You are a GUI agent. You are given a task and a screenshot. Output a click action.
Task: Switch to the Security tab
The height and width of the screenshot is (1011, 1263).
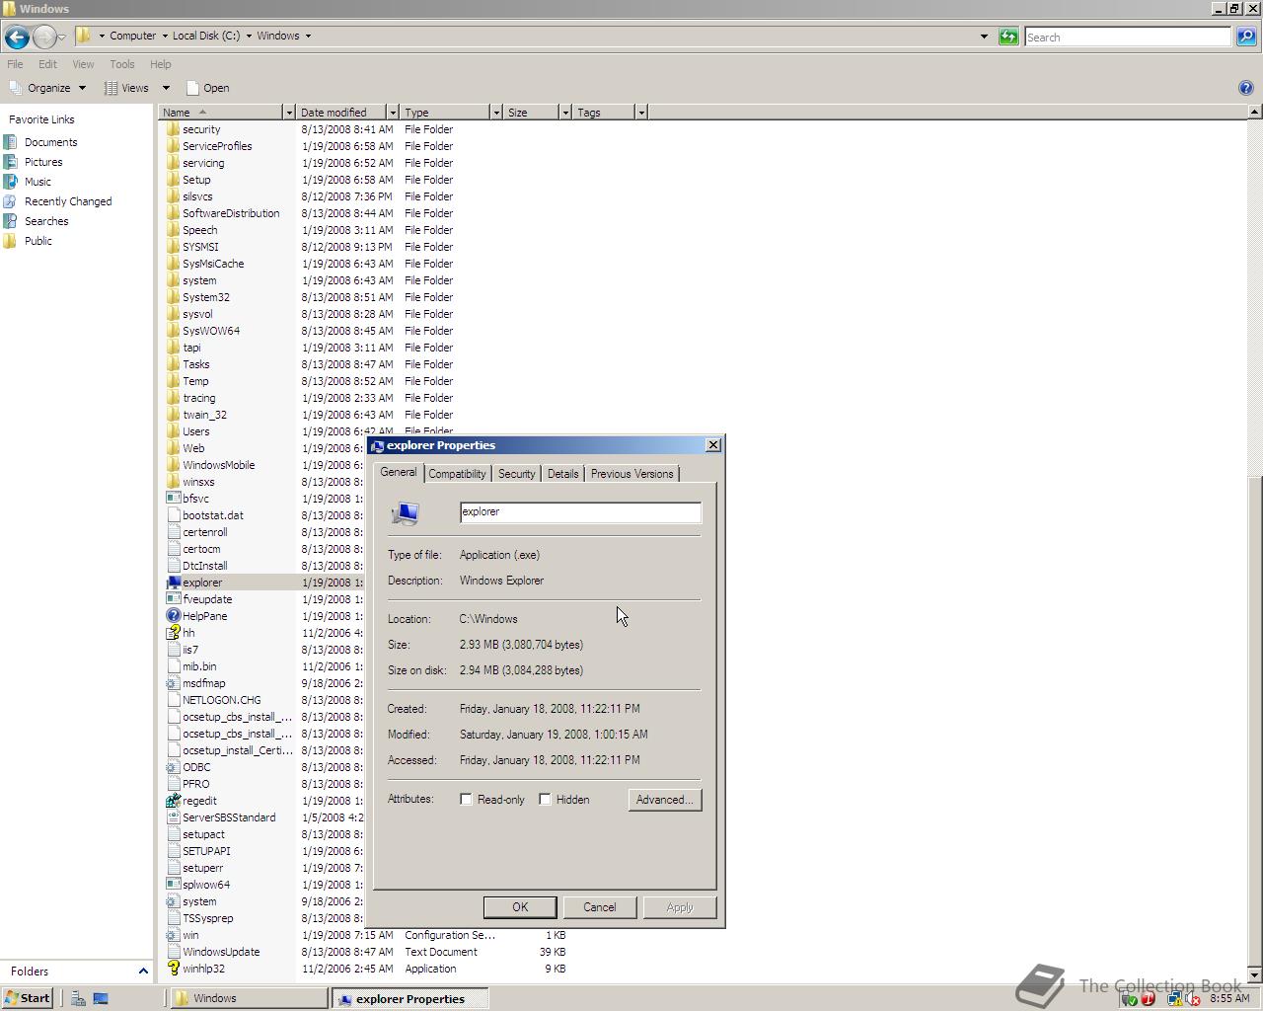[516, 474]
